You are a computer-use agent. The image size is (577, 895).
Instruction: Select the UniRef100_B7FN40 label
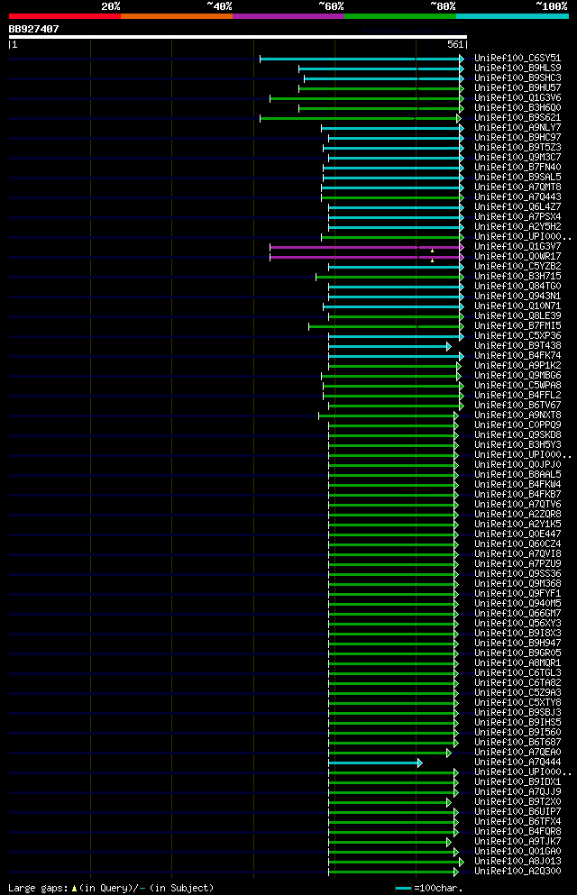tap(517, 168)
